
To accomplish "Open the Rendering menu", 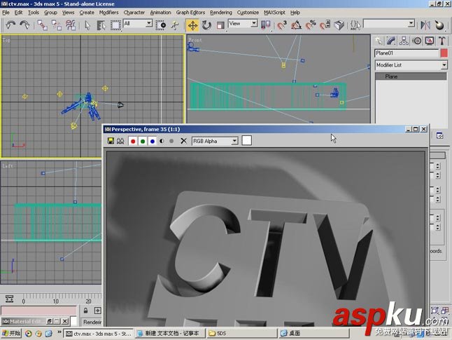I will 221,13.
